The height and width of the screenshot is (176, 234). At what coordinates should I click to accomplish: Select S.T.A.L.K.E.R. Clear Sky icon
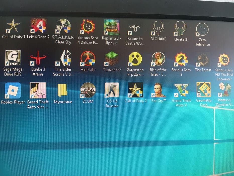63,26
